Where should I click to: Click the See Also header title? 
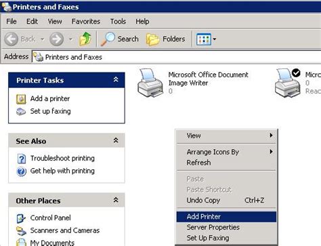[x=31, y=141]
